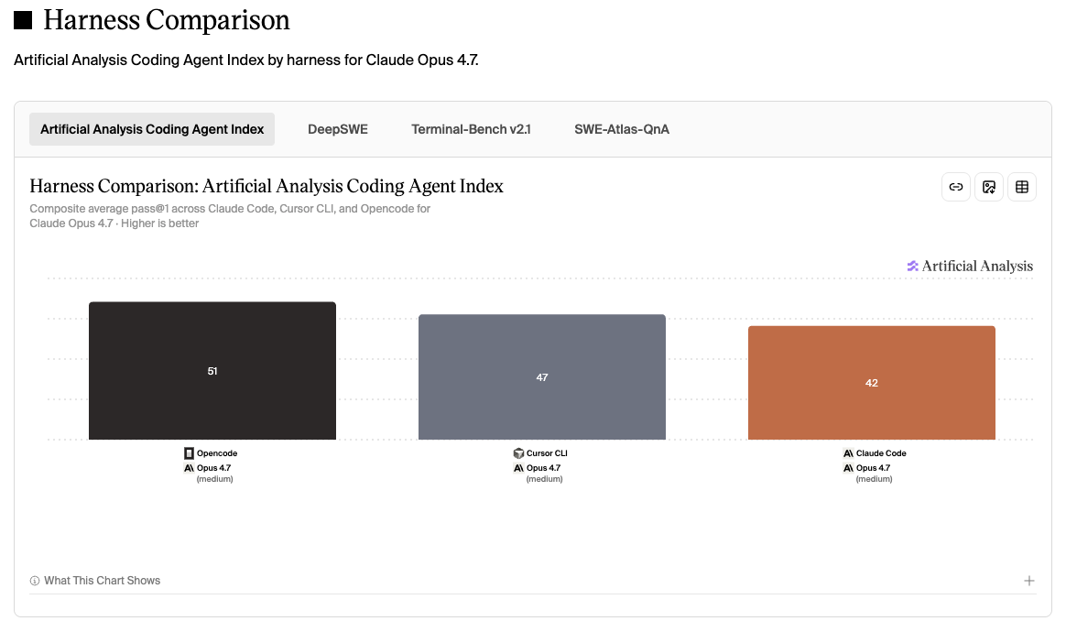Viewport: 1066px width, 632px height.
Task: Click Anthropic icon next to Opus 4.7 under Cursor CLI
Action: (518, 468)
